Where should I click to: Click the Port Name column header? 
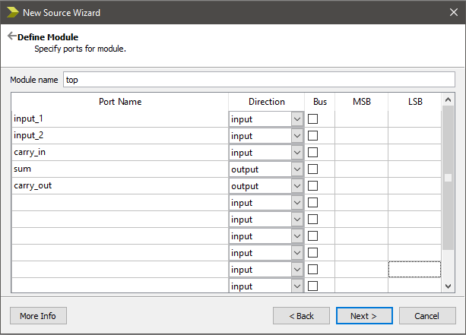pos(119,102)
